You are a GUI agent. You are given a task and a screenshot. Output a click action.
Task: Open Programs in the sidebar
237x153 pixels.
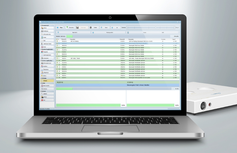pos(46,52)
